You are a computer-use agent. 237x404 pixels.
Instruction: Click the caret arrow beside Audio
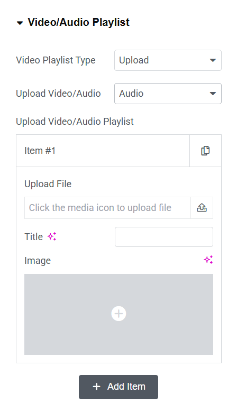[213, 94]
